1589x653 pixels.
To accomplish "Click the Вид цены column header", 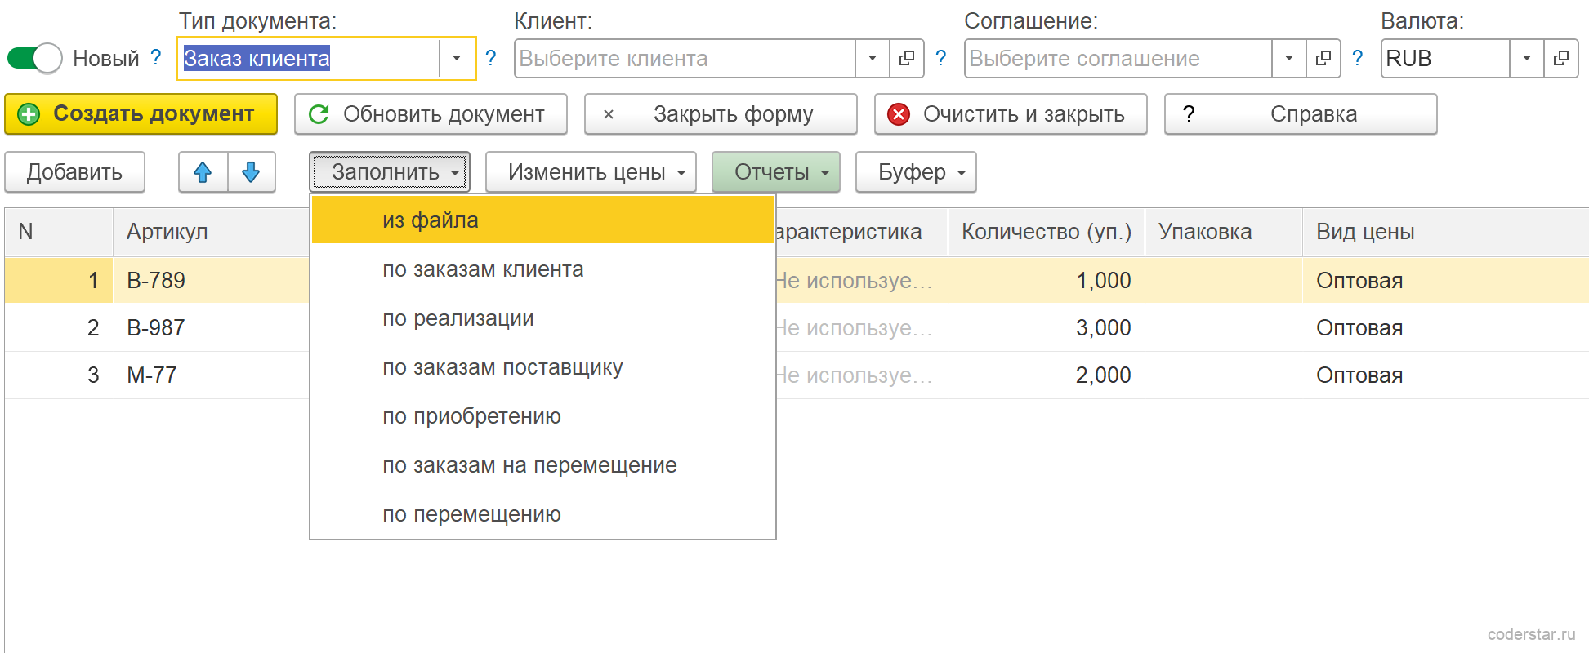I will [x=1446, y=232].
